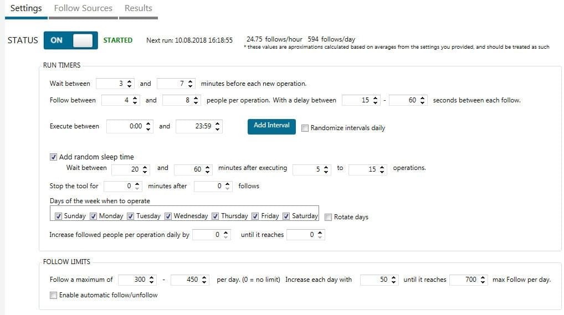Uncheck Wednesday in days of the week
The image size is (564, 315).
tap(168, 216)
